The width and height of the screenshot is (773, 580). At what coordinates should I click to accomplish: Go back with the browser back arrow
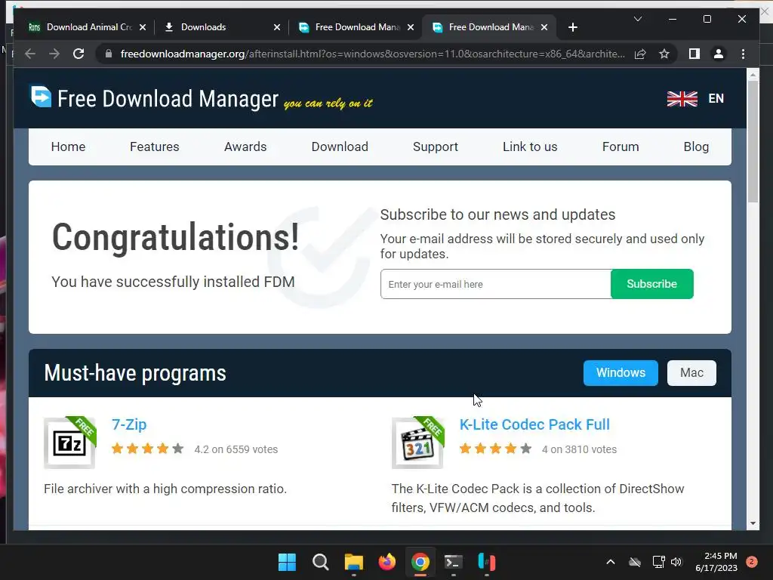pos(30,54)
